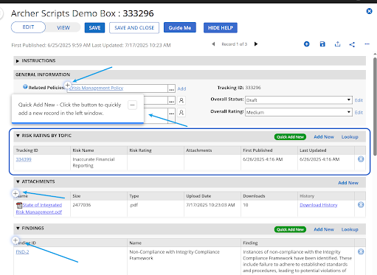
Task: Open the ellipsis lookup on second user field
Action: (x=171, y=100)
